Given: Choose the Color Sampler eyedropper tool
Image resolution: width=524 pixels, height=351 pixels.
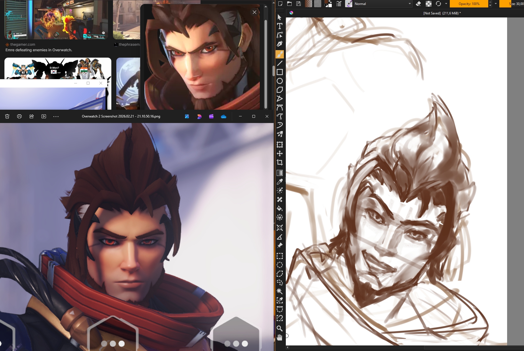Looking at the screenshot, I should 280,182.
